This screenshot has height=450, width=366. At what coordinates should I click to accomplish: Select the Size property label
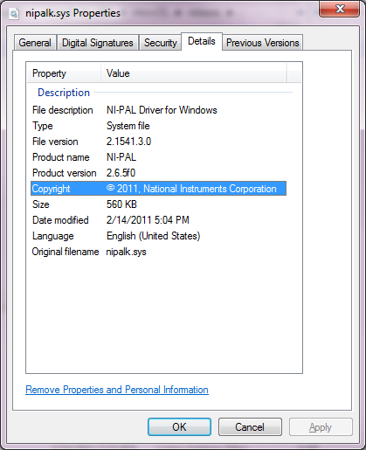41,204
